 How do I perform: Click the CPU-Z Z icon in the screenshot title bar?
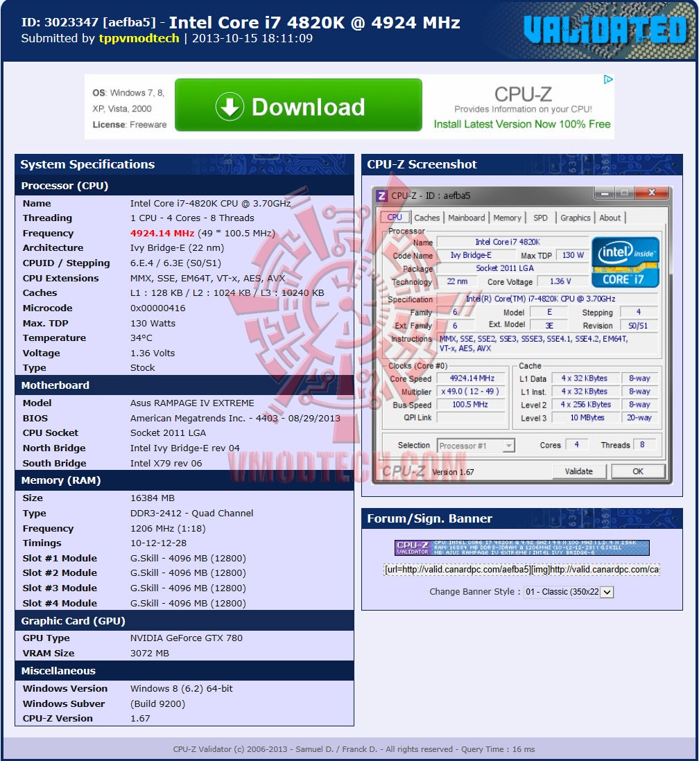382,195
